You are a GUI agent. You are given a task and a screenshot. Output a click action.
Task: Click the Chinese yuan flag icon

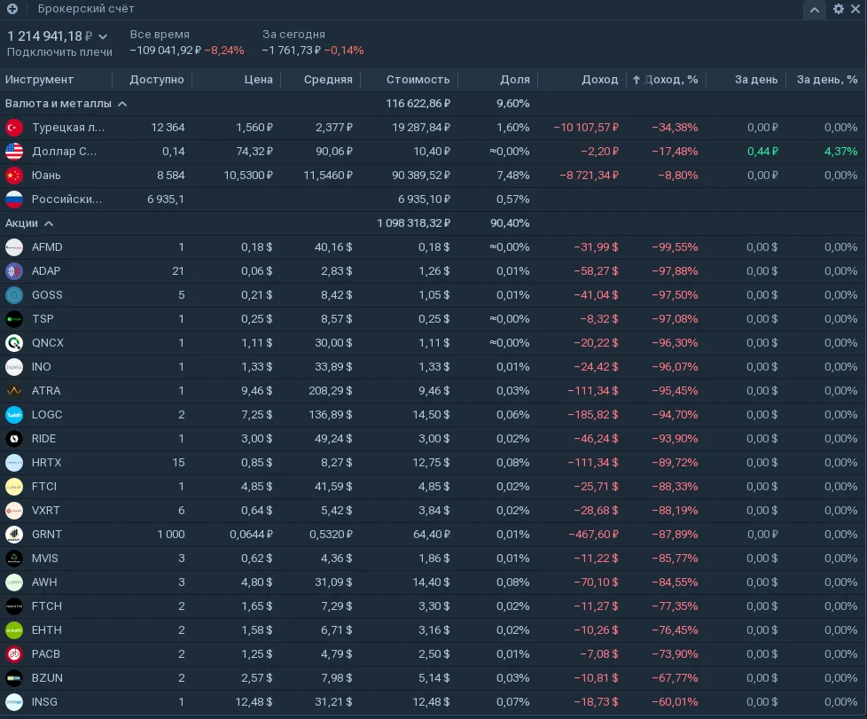point(14,176)
